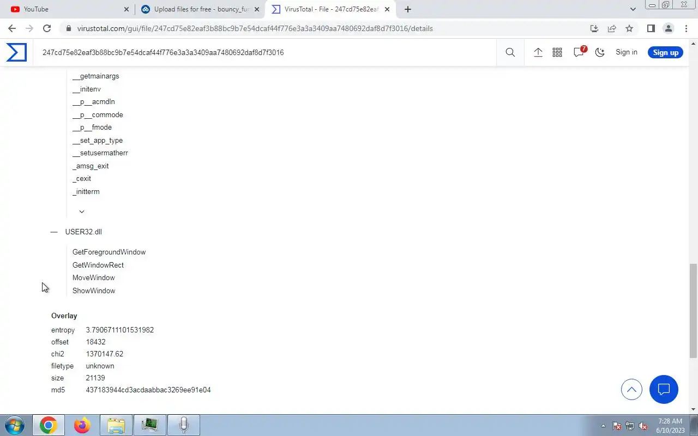The height and width of the screenshot is (436, 698).
Task: Open Chrome from the taskbar
Action: click(x=48, y=425)
